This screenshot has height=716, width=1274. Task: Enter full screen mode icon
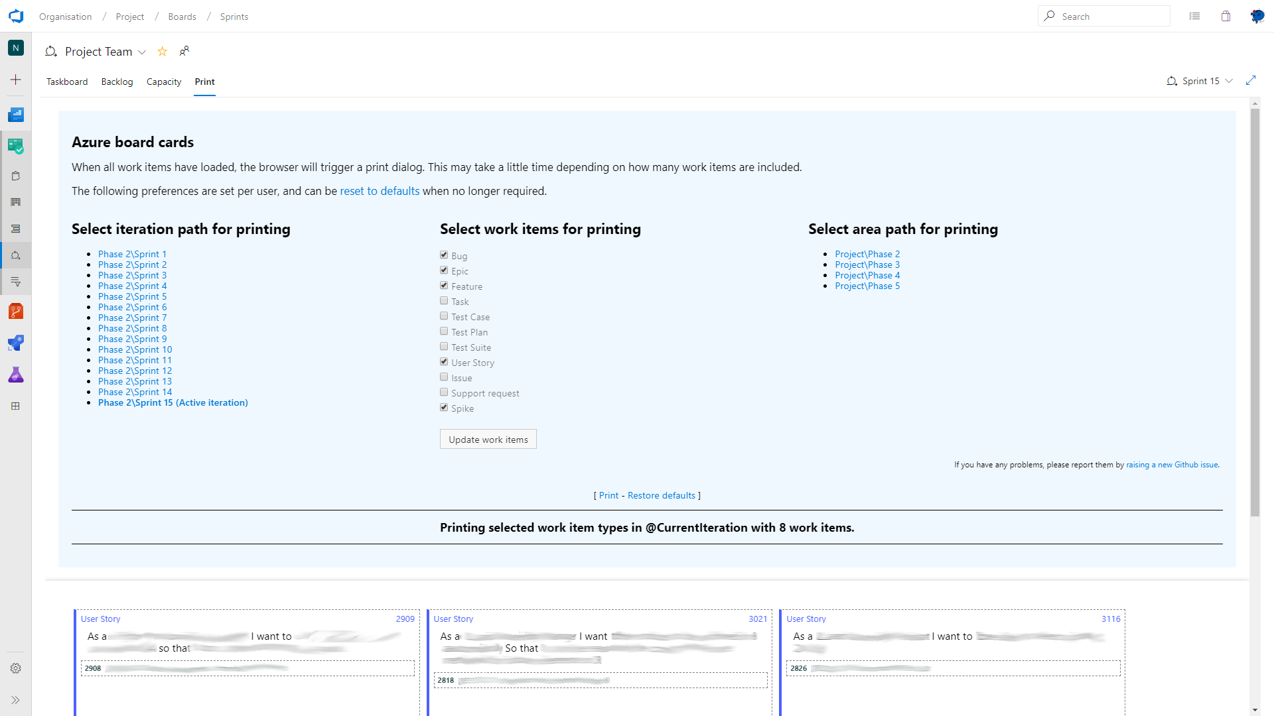tap(1251, 81)
